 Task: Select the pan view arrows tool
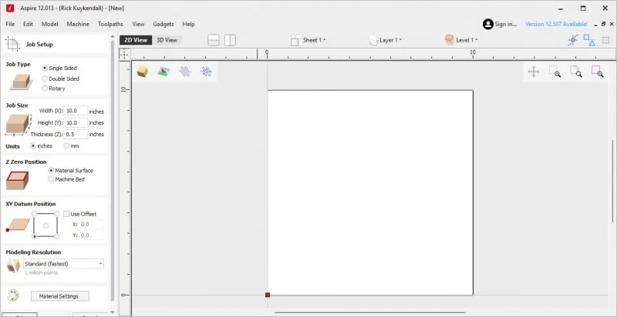pyautogui.click(x=534, y=72)
